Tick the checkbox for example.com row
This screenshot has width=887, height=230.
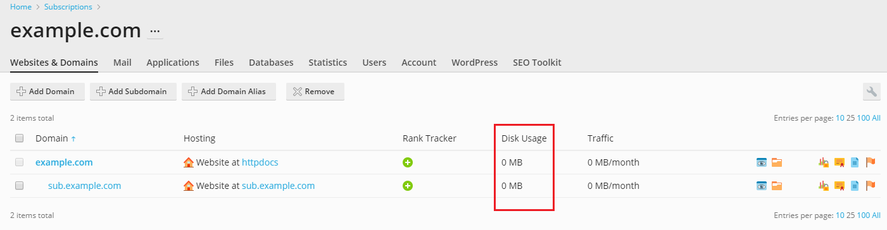19,162
